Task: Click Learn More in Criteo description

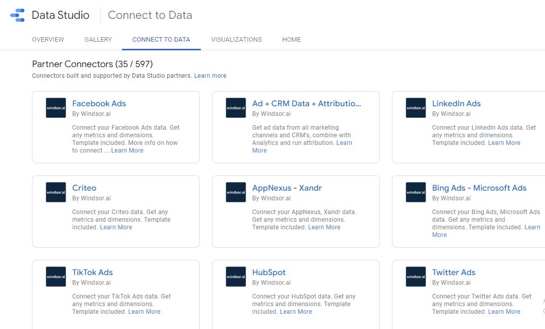Action: point(116,227)
